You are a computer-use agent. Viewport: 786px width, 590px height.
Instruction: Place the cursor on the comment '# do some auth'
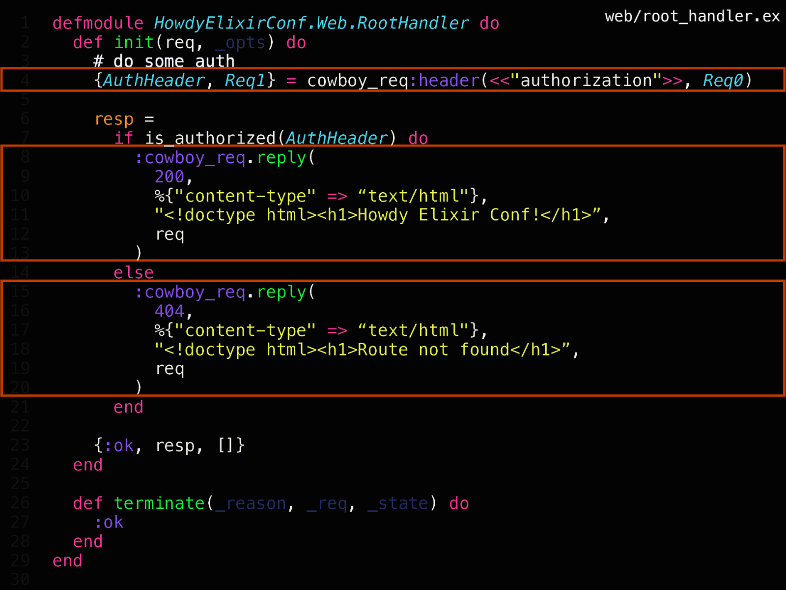(x=164, y=61)
